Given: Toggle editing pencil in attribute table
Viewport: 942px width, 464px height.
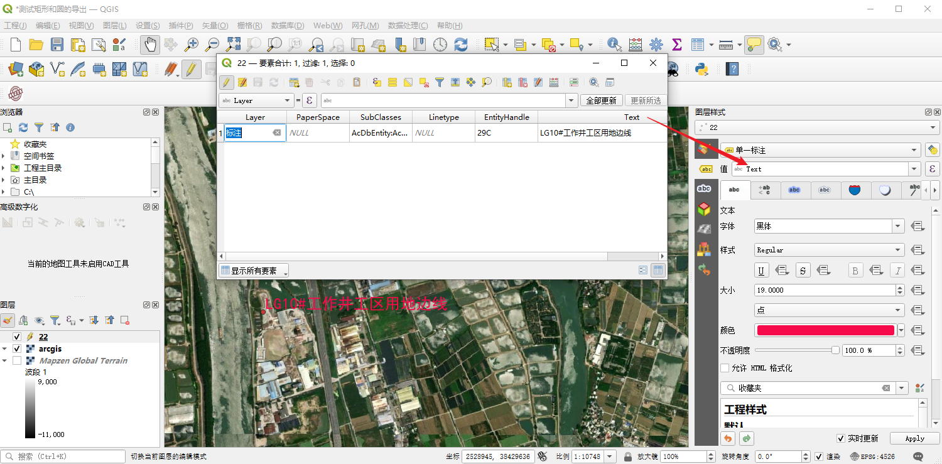Looking at the screenshot, I should click(x=227, y=82).
